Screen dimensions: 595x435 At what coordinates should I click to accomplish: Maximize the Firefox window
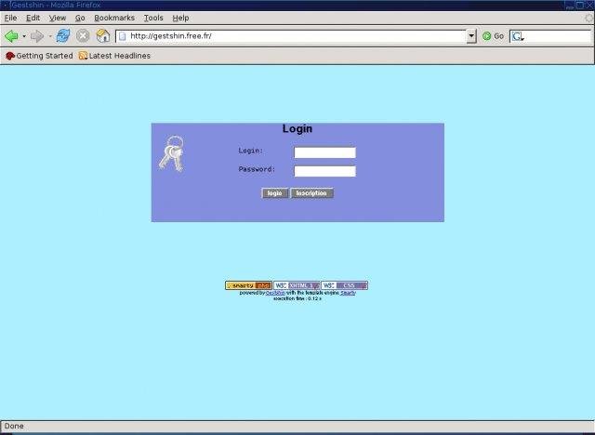click(580, 5)
